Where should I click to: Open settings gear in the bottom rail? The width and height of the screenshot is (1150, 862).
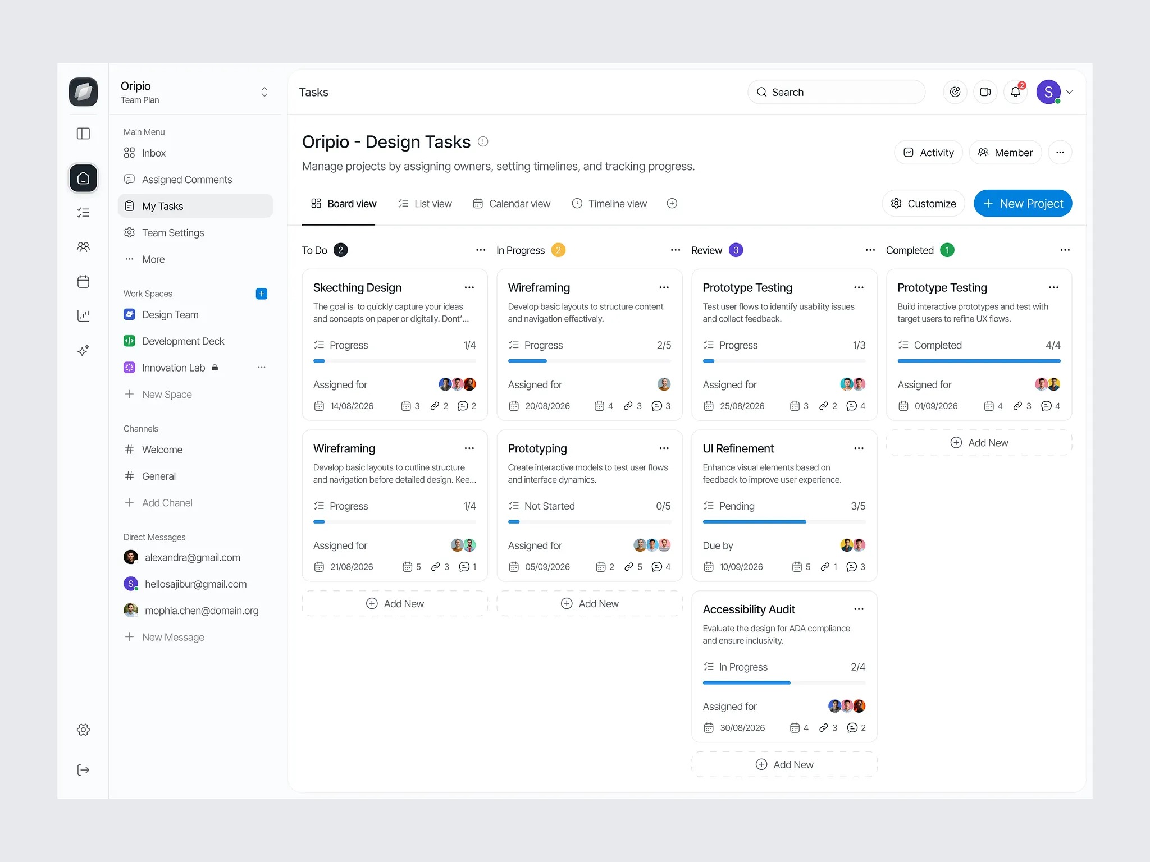83,730
